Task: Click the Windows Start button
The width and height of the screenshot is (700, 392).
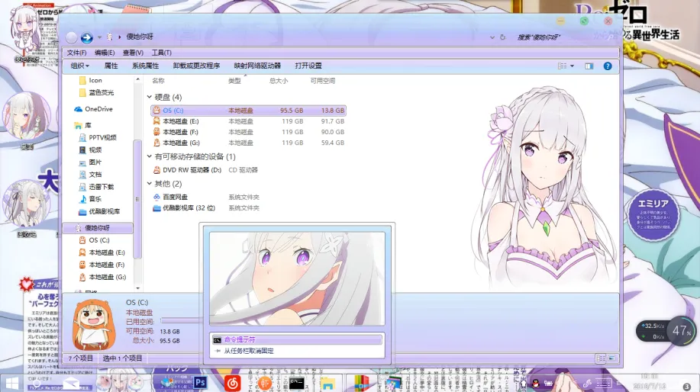Action: [x=13, y=382]
